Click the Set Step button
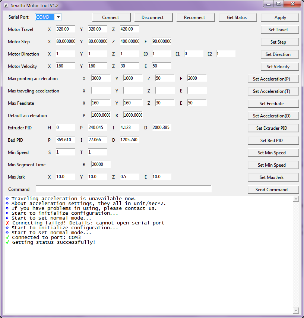The height and width of the screenshot is (318, 304). 280,42
